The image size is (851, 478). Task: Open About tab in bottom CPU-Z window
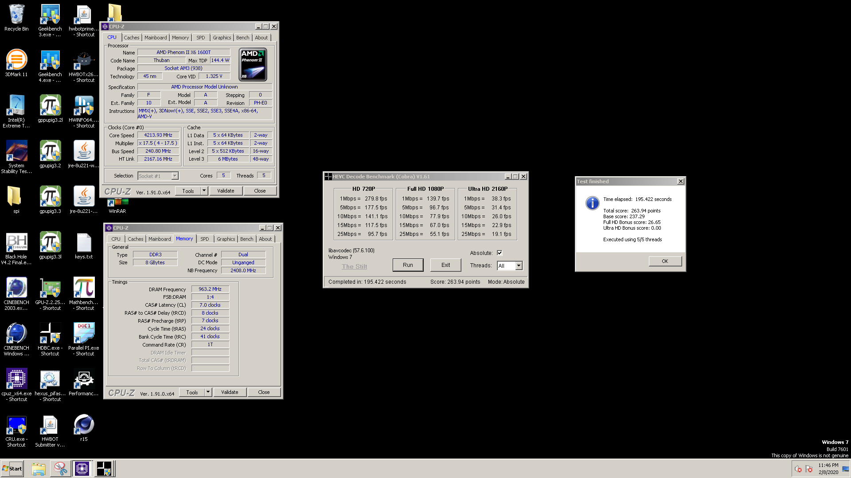coord(265,239)
